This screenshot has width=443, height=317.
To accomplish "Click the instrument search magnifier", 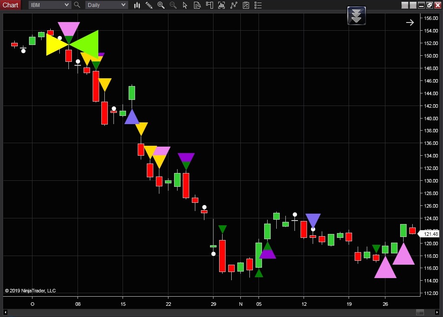I will coord(77,5).
